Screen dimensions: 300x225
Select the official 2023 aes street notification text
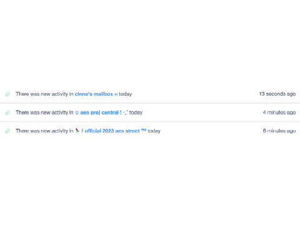tap(88, 131)
